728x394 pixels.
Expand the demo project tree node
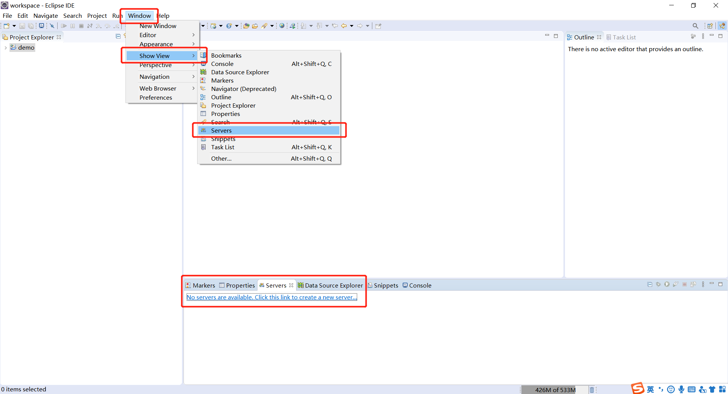click(x=5, y=48)
